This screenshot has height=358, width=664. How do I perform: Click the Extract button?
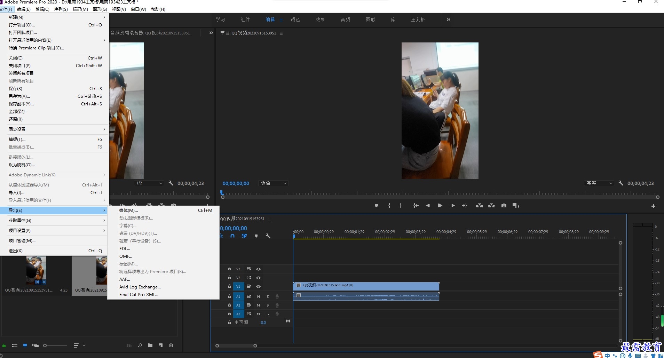pyautogui.click(x=491, y=206)
